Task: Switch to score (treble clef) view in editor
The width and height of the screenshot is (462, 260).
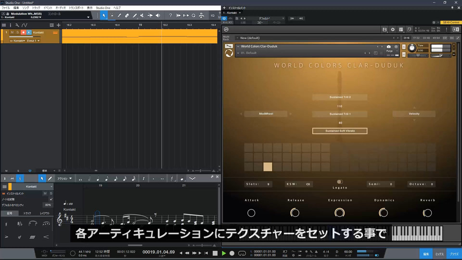Action: pyautogui.click(x=20, y=178)
